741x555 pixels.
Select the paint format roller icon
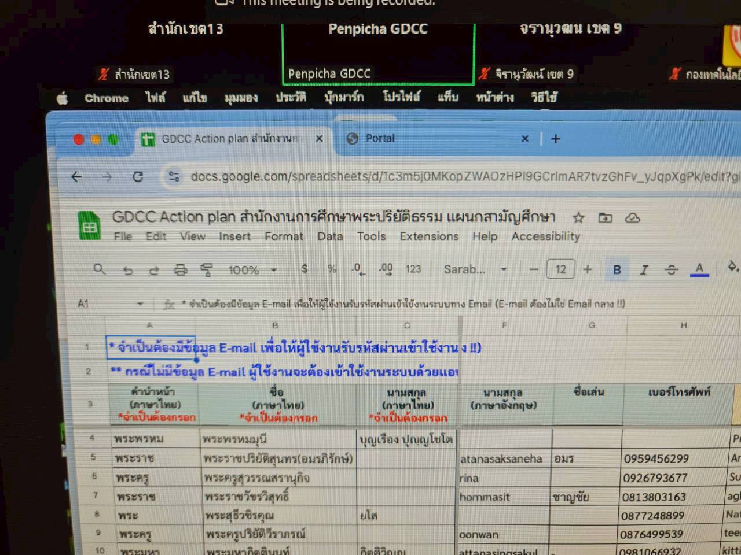coord(207,270)
